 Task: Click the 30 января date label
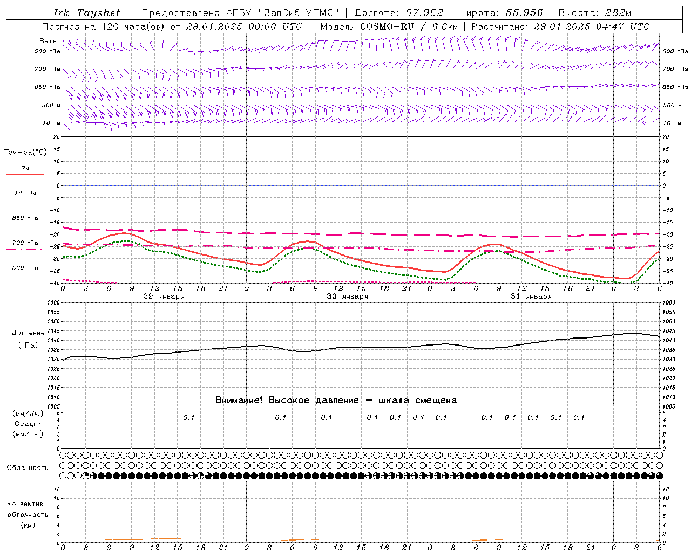pos(348,296)
